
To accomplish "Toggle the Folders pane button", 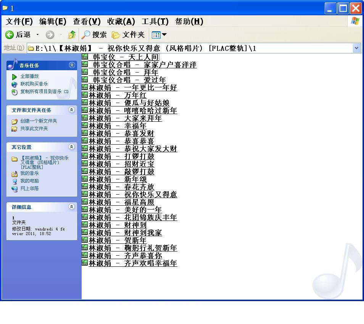I will point(128,35).
